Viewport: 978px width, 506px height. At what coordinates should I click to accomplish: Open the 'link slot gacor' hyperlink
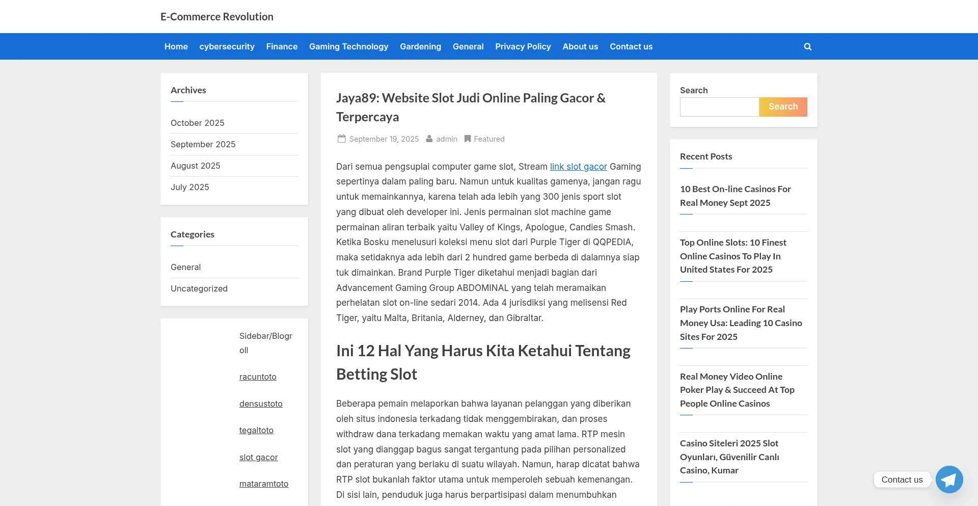tap(578, 167)
